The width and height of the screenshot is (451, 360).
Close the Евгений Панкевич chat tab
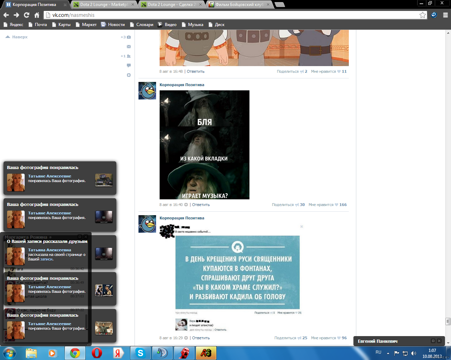point(439,341)
